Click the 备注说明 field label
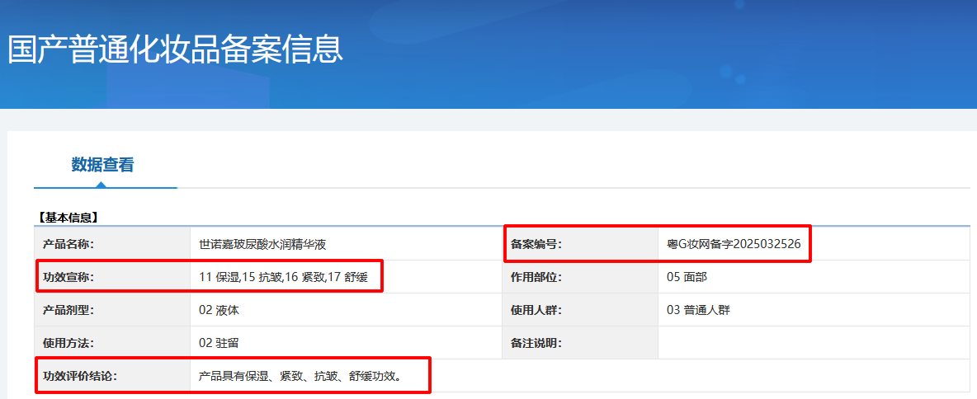The width and height of the screenshot is (977, 399). (536, 343)
